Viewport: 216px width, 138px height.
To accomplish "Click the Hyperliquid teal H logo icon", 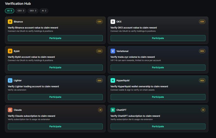I will click(113, 80).
